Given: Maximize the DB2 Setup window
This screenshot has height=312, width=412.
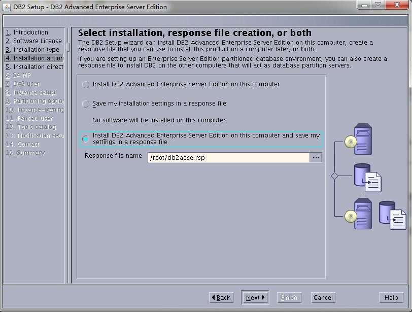Looking at the screenshot, I should [x=378, y=5].
